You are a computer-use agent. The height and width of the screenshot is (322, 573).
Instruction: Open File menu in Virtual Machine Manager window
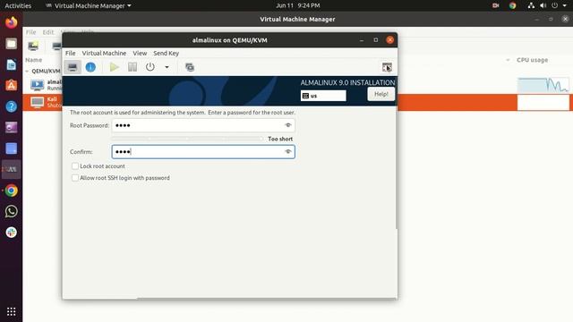pos(30,32)
